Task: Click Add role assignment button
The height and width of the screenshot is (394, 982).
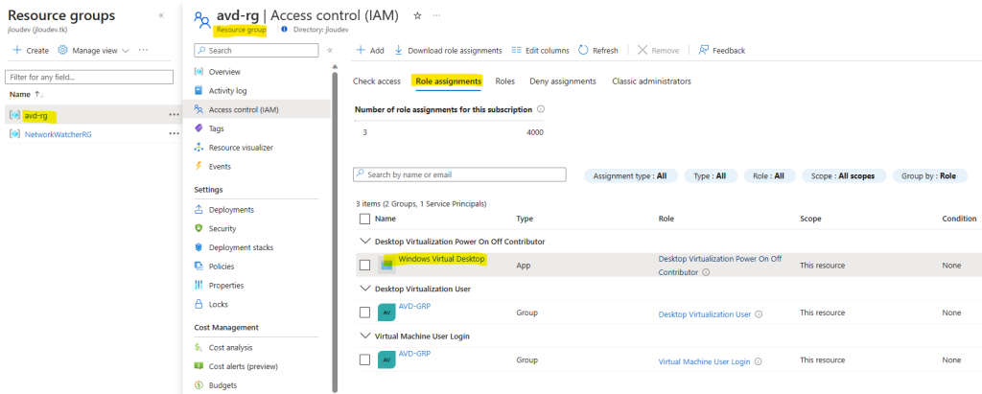Action: pyautogui.click(x=370, y=51)
